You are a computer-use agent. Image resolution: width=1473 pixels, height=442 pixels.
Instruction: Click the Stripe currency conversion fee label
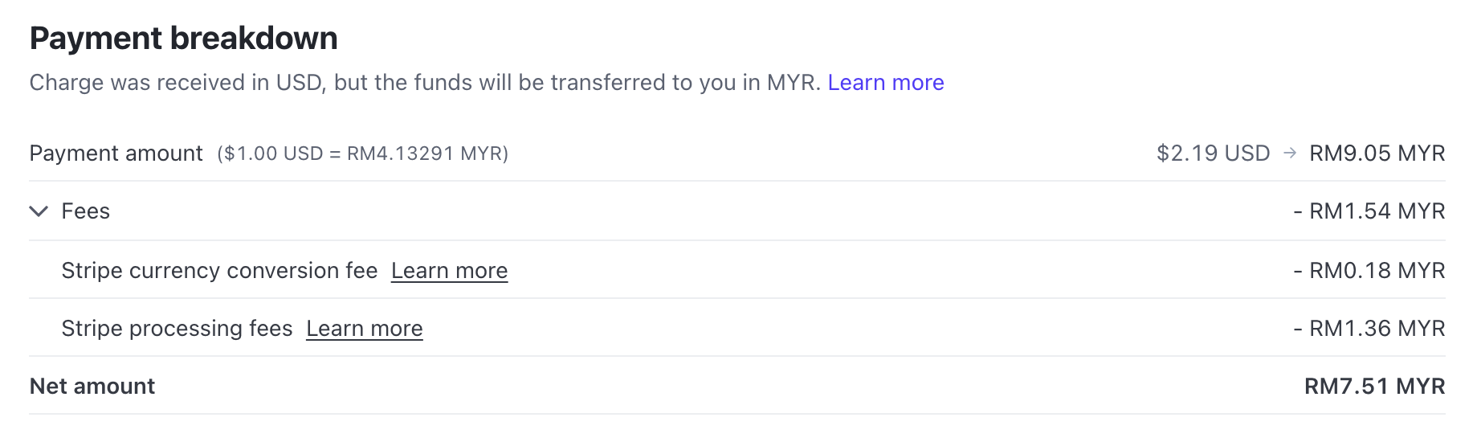219,271
